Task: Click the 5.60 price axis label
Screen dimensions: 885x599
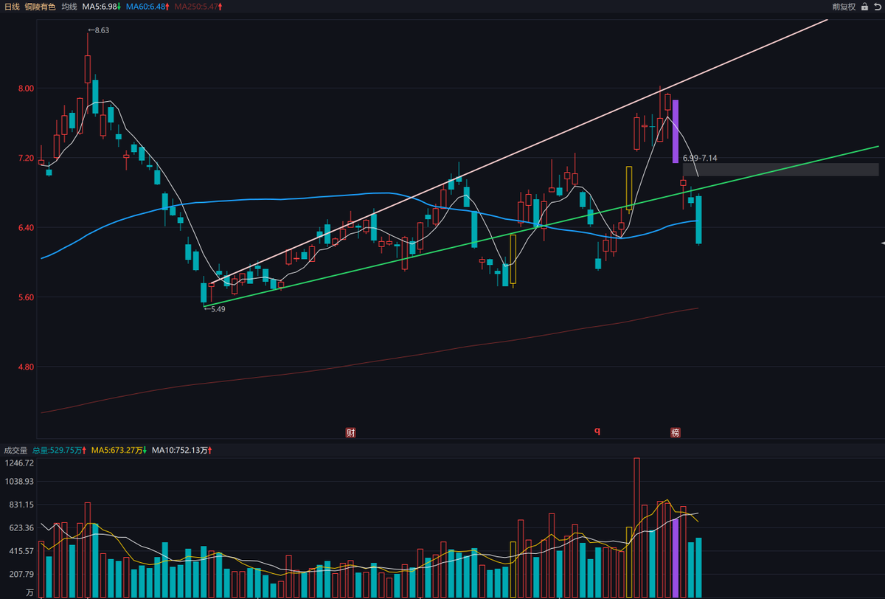Action: [x=26, y=297]
